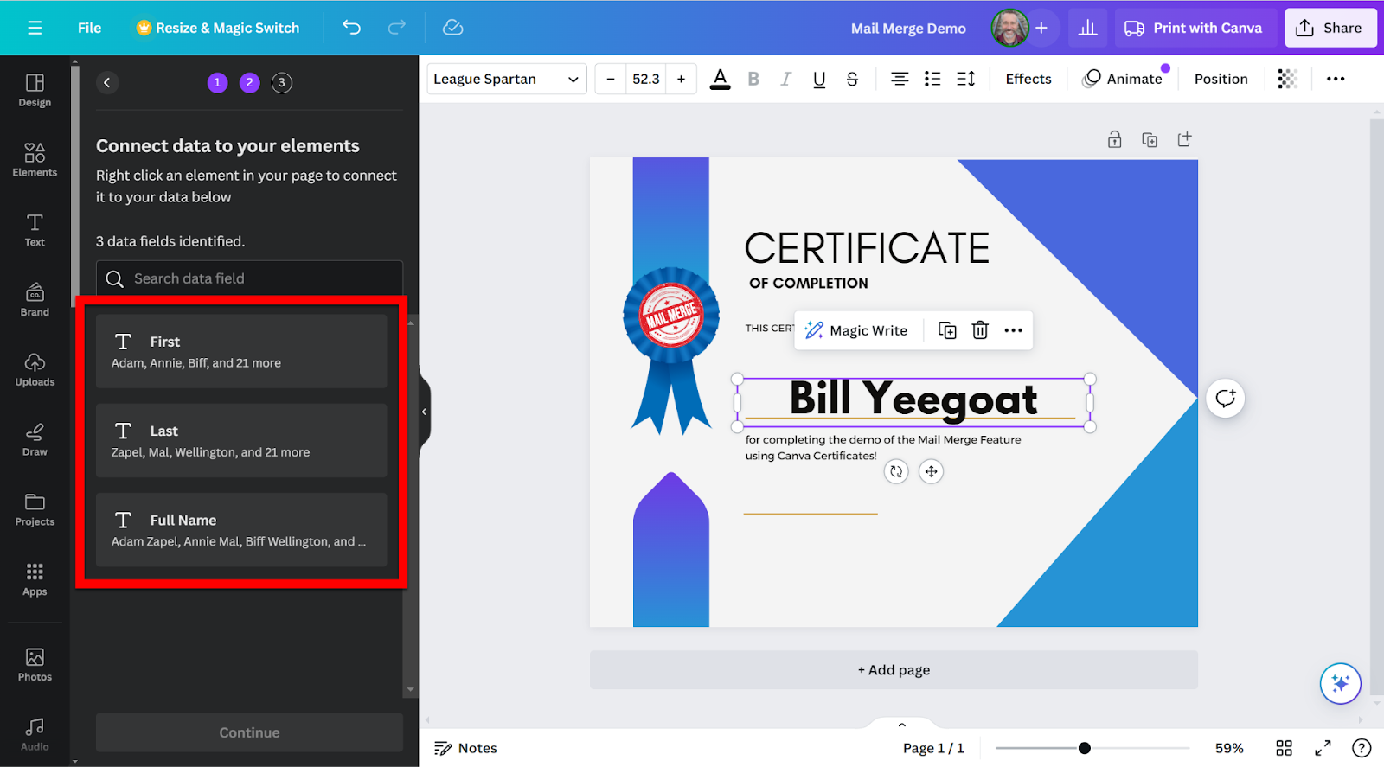Image resolution: width=1384 pixels, height=767 pixels.
Task: Open the Photos side panel
Action: (x=35, y=665)
